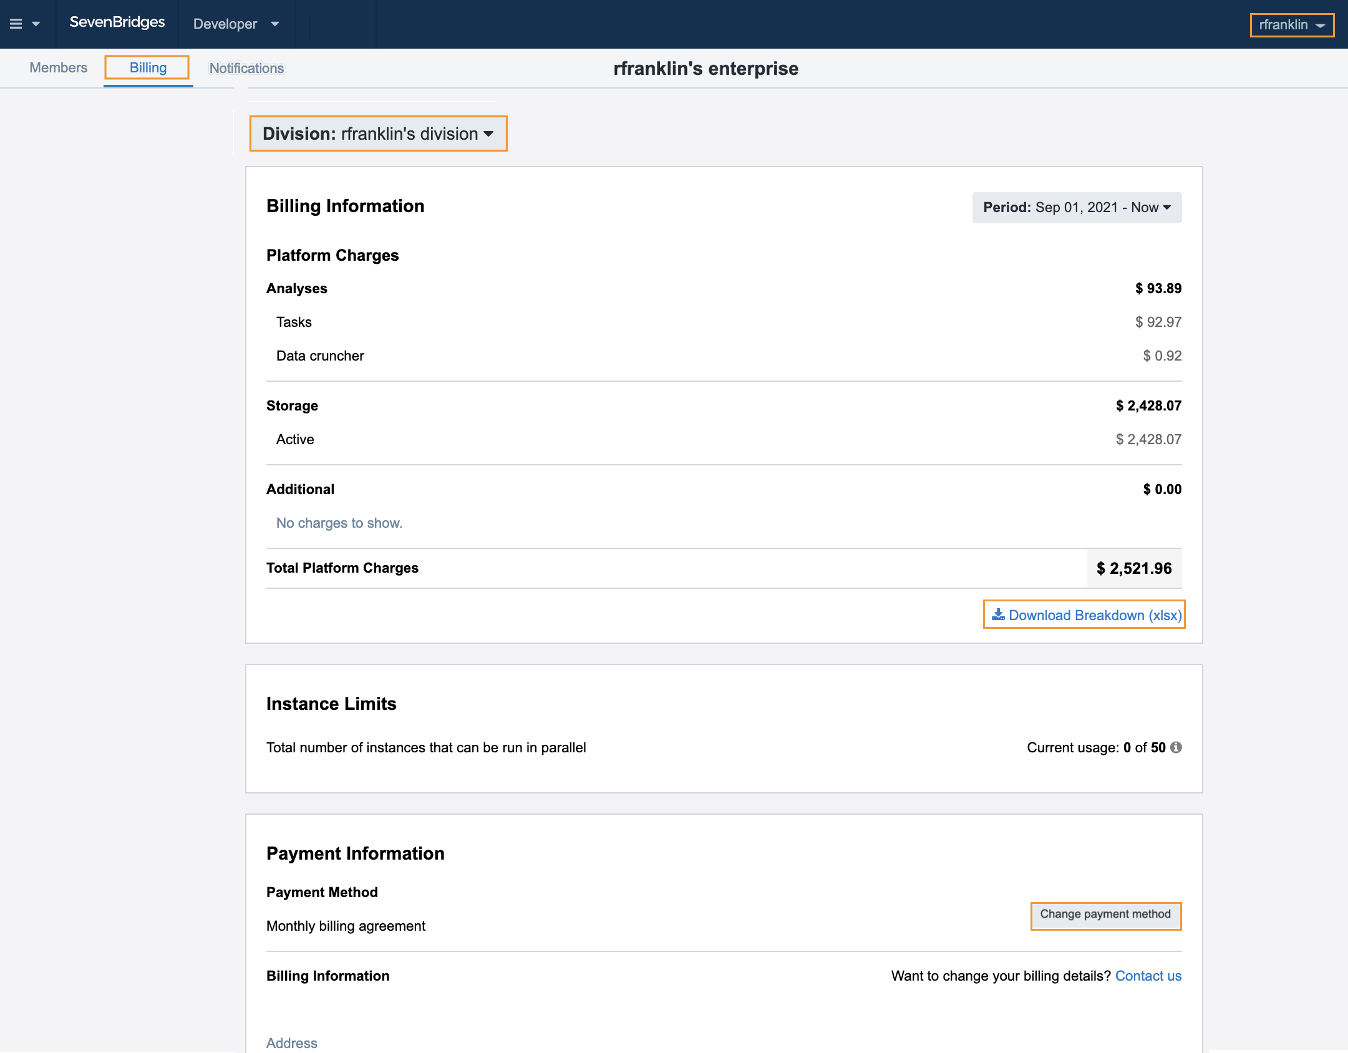The width and height of the screenshot is (1348, 1053).
Task: Click the rfranklin's enterprise heading
Action: tap(706, 69)
